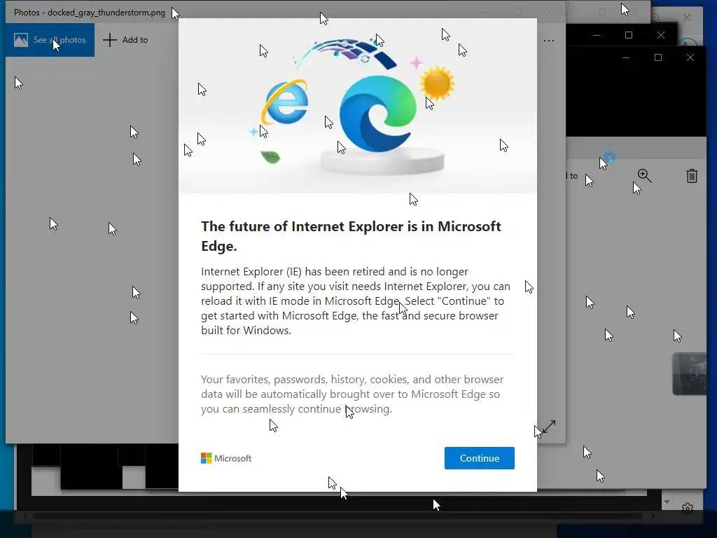Image resolution: width=717 pixels, height=538 pixels.
Task: Click the down arrow of the vertical scrollbar
Action: [x=667, y=502]
